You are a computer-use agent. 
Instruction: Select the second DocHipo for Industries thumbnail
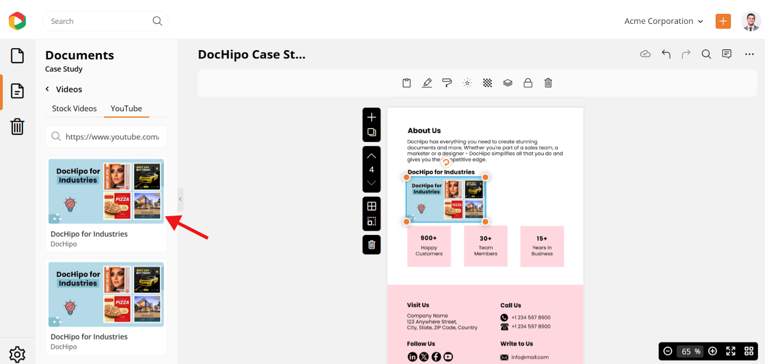(106, 294)
